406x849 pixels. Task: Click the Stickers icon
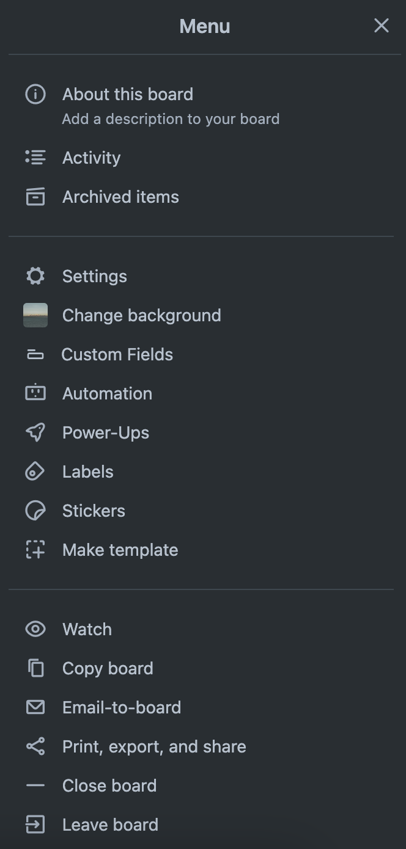click(35, 511)
